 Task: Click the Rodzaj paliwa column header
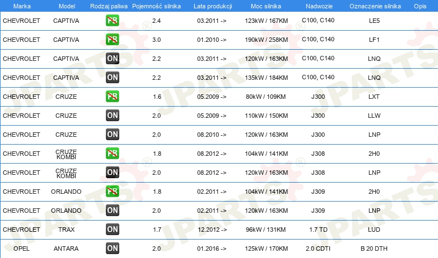point(109,6)
